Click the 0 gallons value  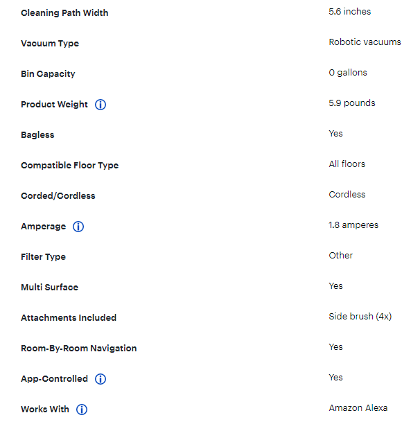click(348, 73)
